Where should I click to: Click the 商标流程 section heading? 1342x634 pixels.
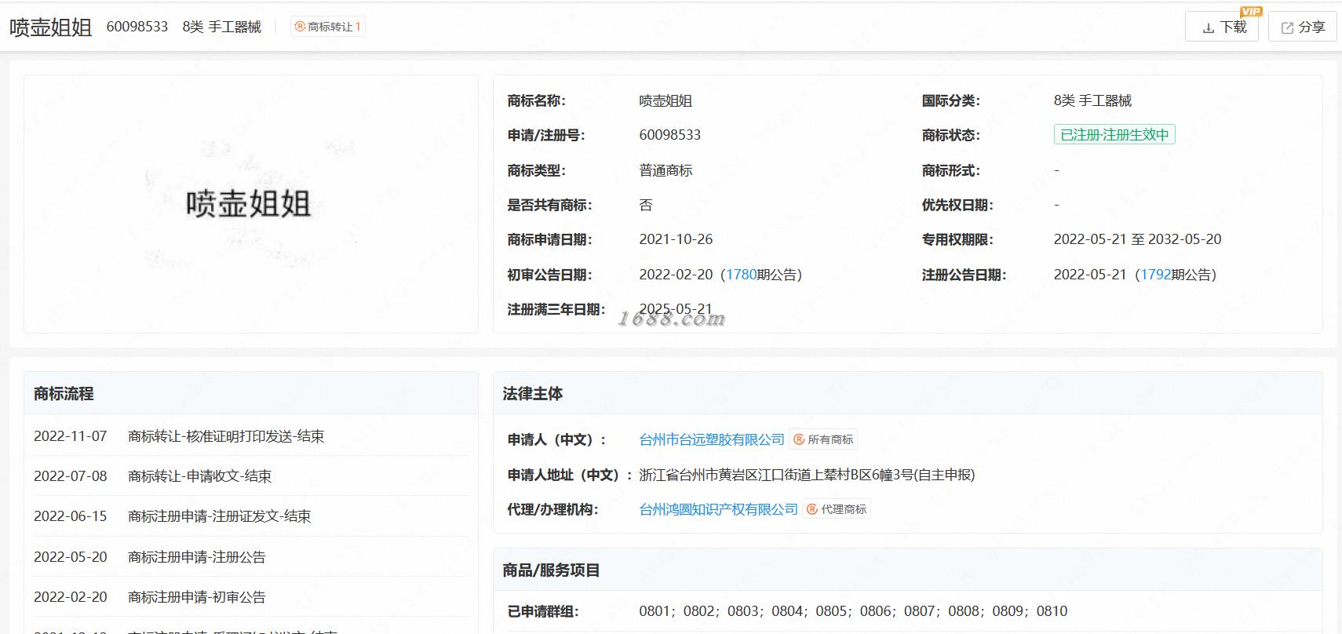64,394
